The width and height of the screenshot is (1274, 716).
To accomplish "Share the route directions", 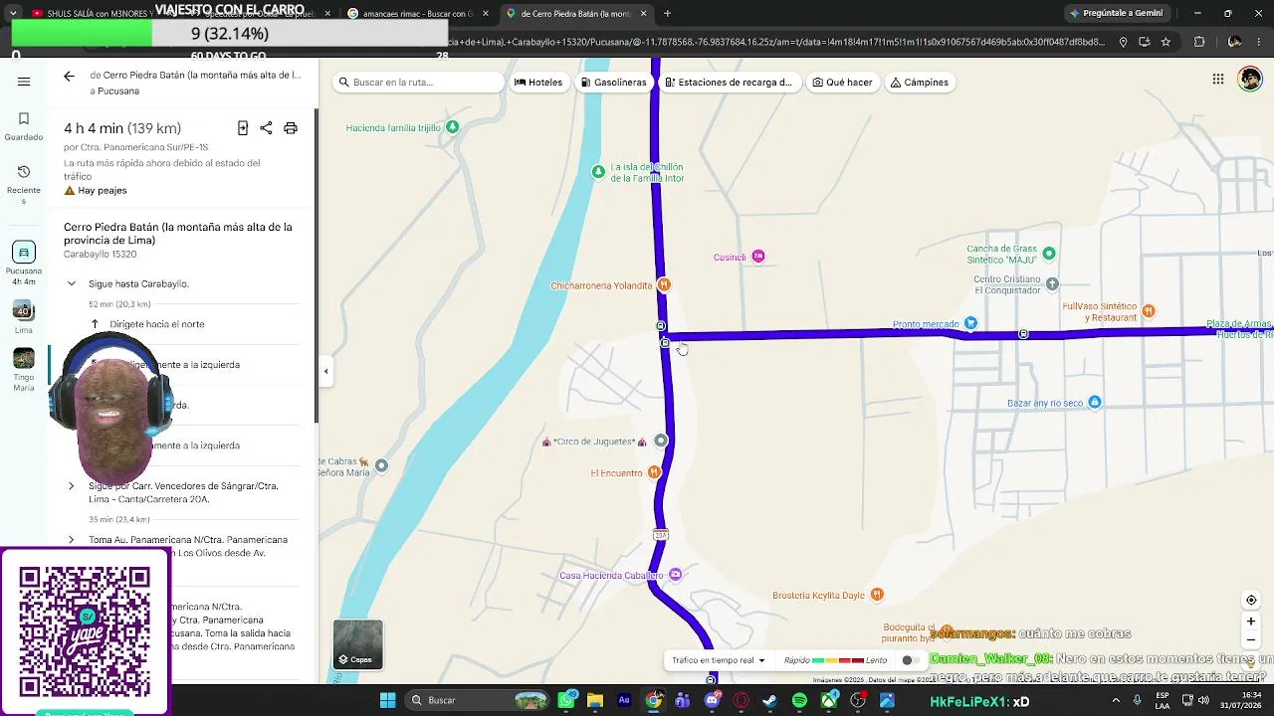I will point(266,128).
